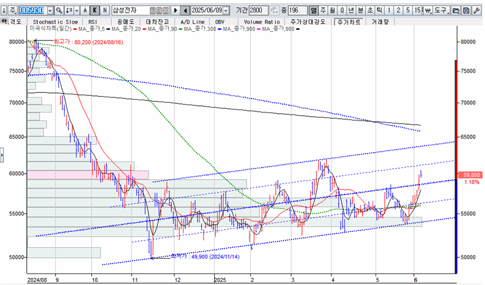This screenshot has height=285, width=485.
Task: Click the play forward arrow button
Action: click(x=176, y=10)
